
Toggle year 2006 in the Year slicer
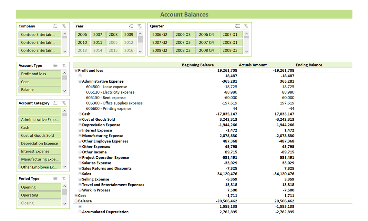click(82, 34)
